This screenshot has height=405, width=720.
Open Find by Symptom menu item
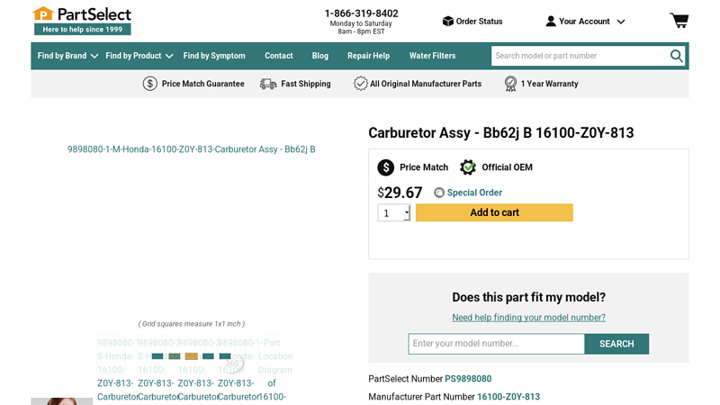click(x=214, y=56)
